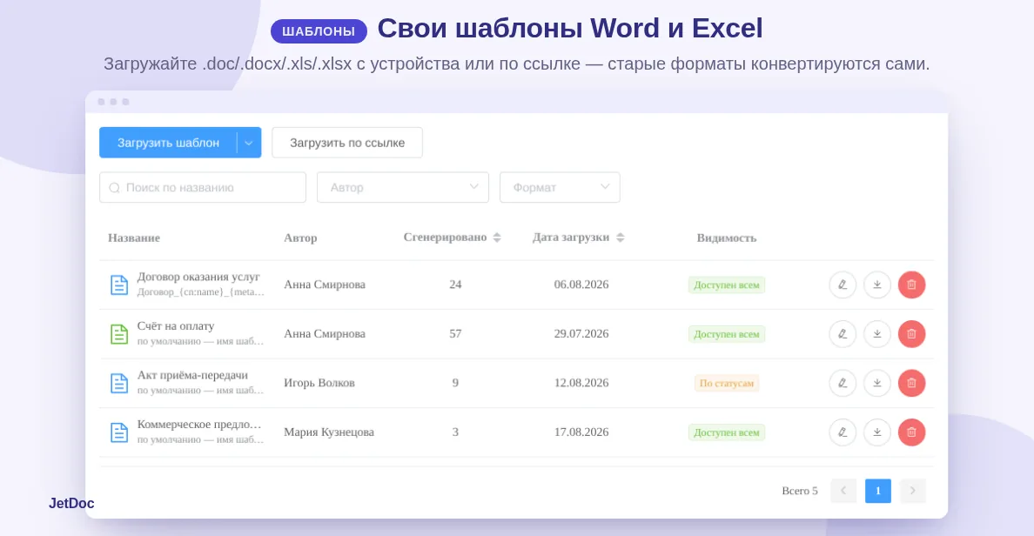Click the Автор column header
Viewport: 1034px width, 536px height.
(x=300, y=238)
